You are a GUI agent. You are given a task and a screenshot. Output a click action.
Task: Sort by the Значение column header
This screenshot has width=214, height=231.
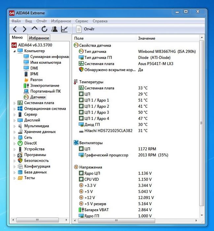click(168, 38)
